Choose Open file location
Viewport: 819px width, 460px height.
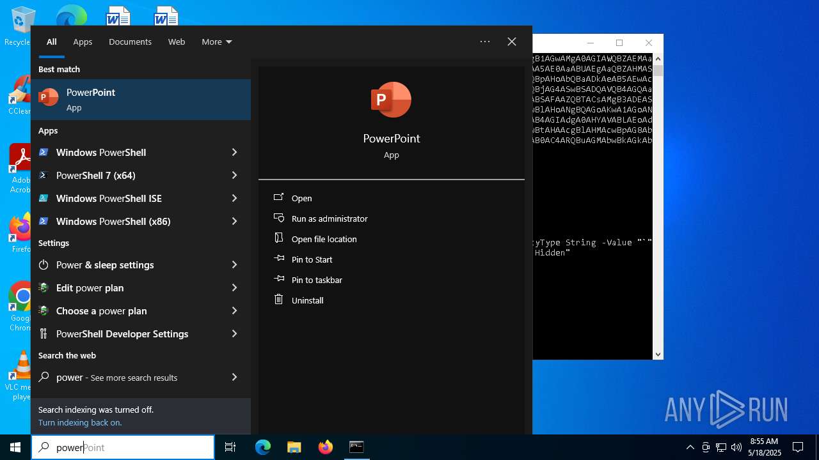click(324, 239)
